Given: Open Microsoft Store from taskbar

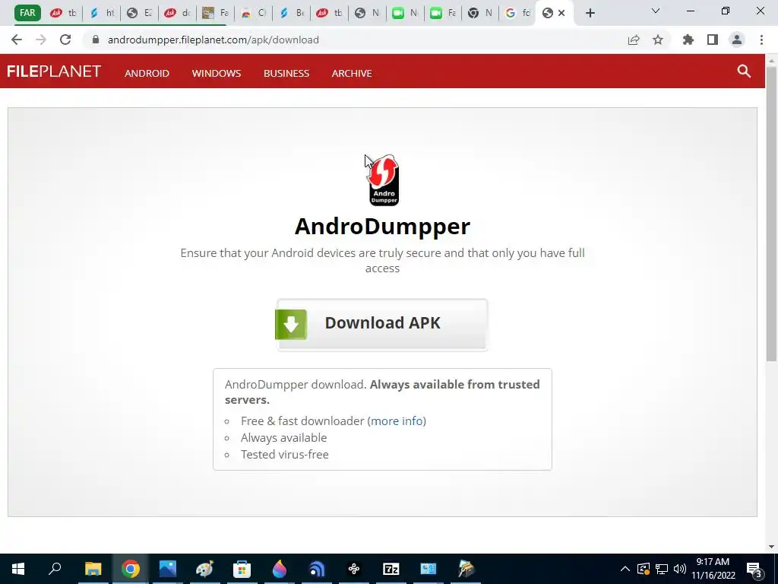Looking at the screenshot, I should point(242,569).
